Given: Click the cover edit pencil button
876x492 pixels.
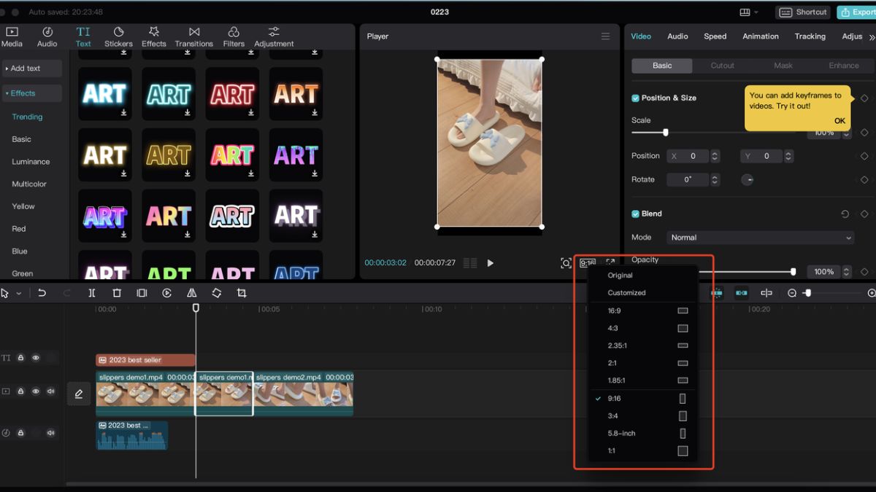Looking at the screenshot, I should (79, 394).
